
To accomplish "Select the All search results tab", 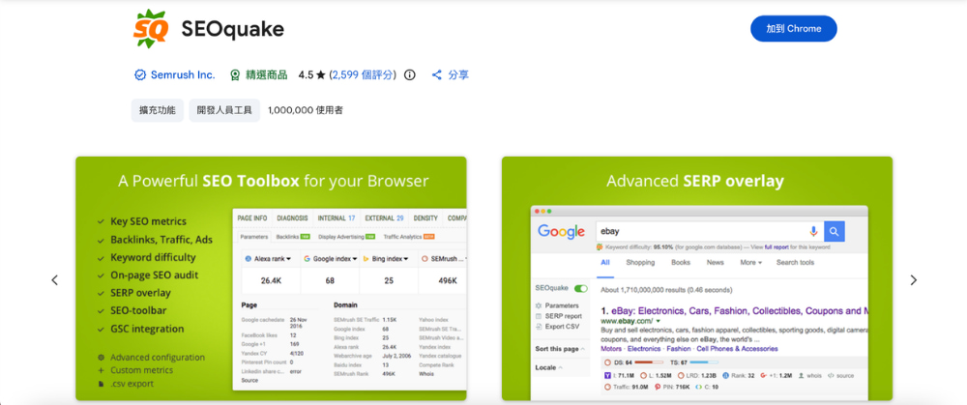I will pyautogui.click(x=605, y=263).
